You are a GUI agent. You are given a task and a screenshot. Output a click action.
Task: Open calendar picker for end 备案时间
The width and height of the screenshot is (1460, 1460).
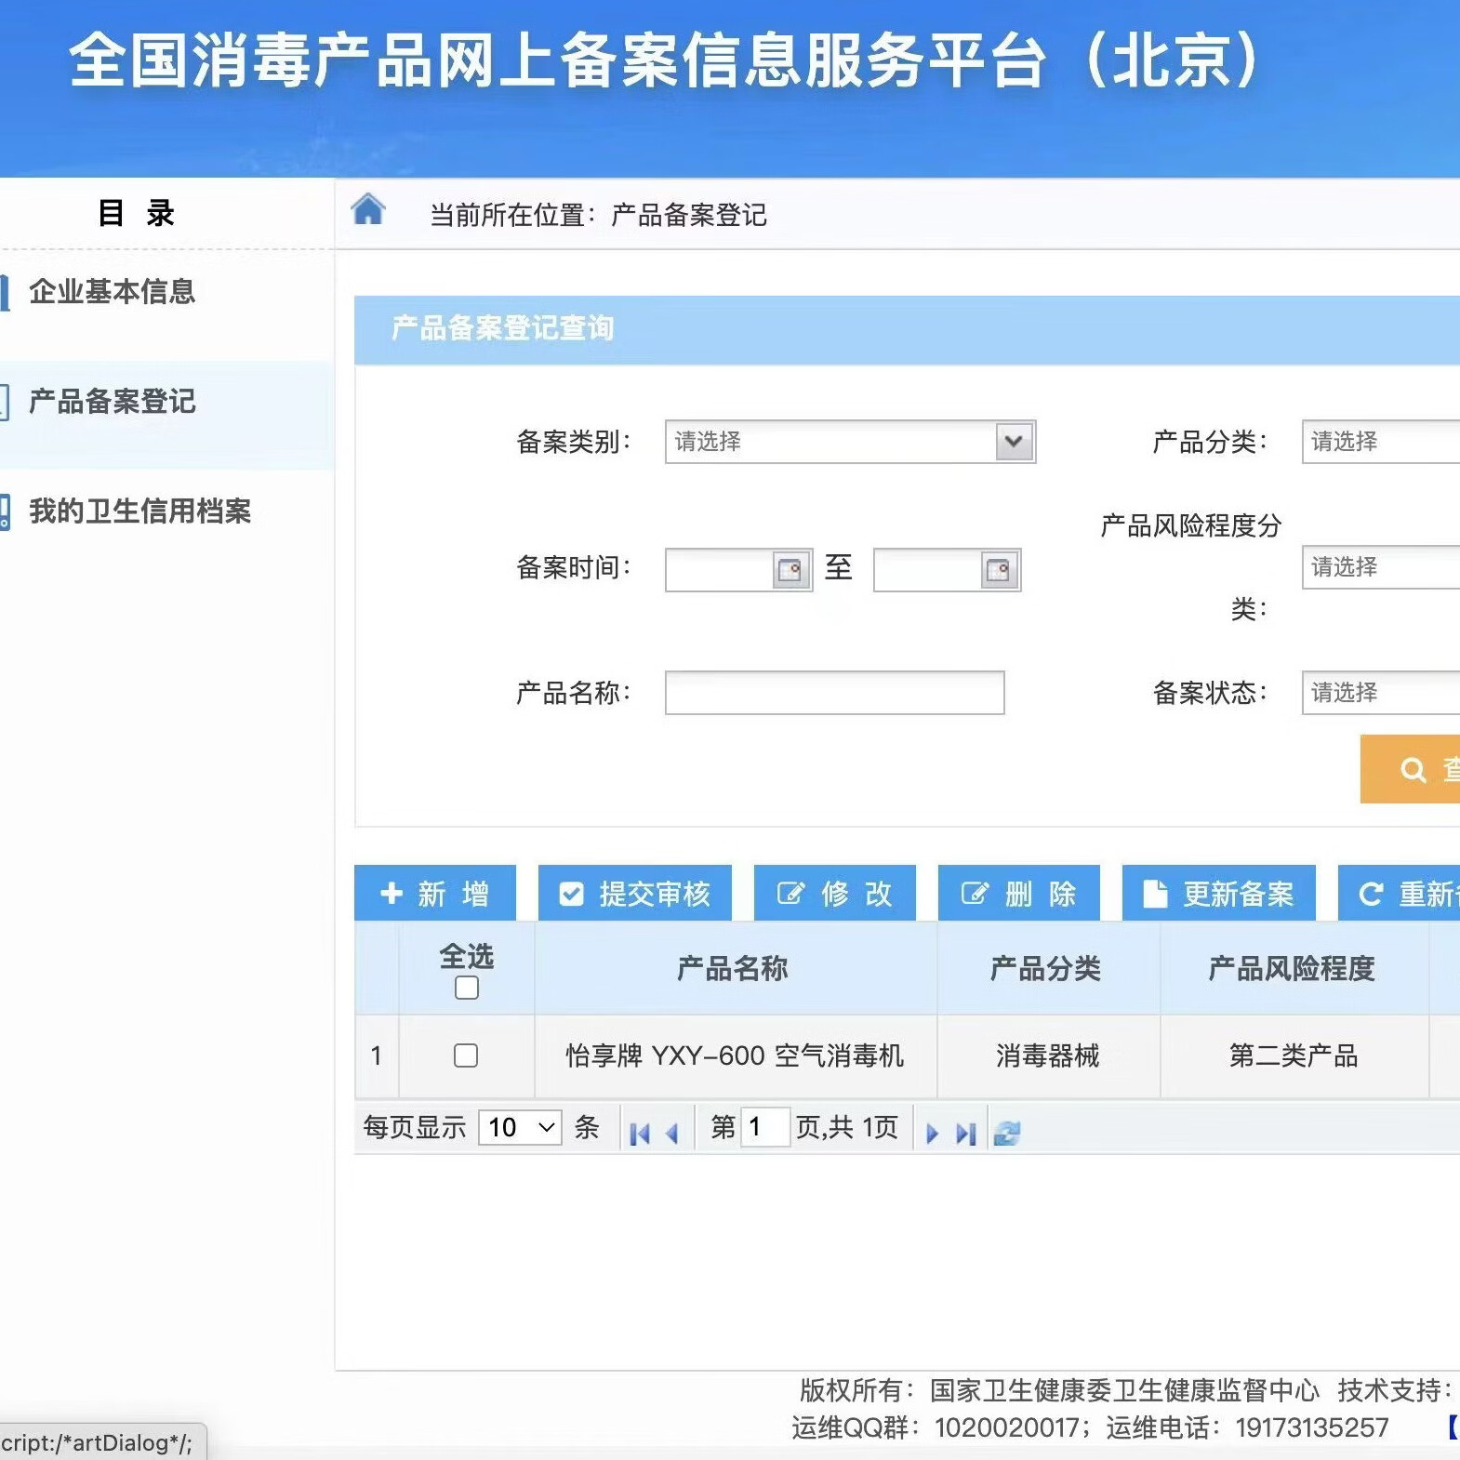click(x=998, y=569)
